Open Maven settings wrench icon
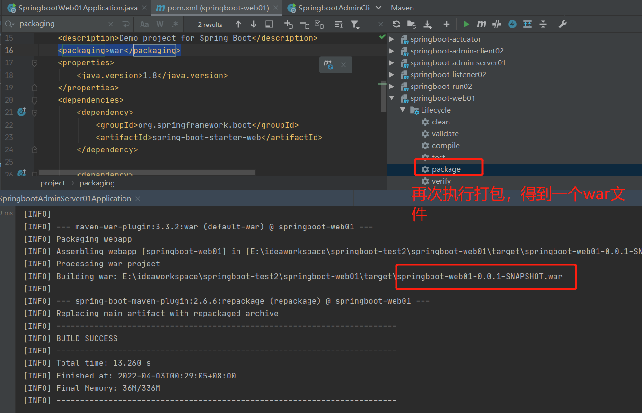This screenshot has width=642, height=413. [x=563, y=24]
